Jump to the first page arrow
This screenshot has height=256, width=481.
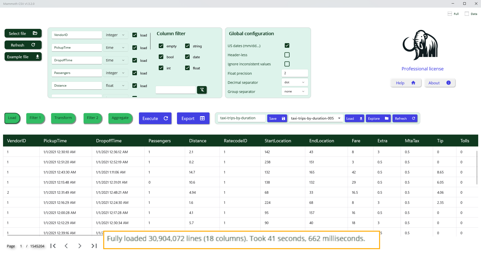(x=53, y=246)
